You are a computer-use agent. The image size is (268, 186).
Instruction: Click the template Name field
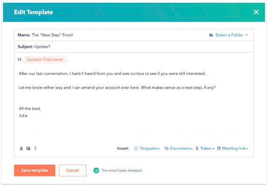112,35
